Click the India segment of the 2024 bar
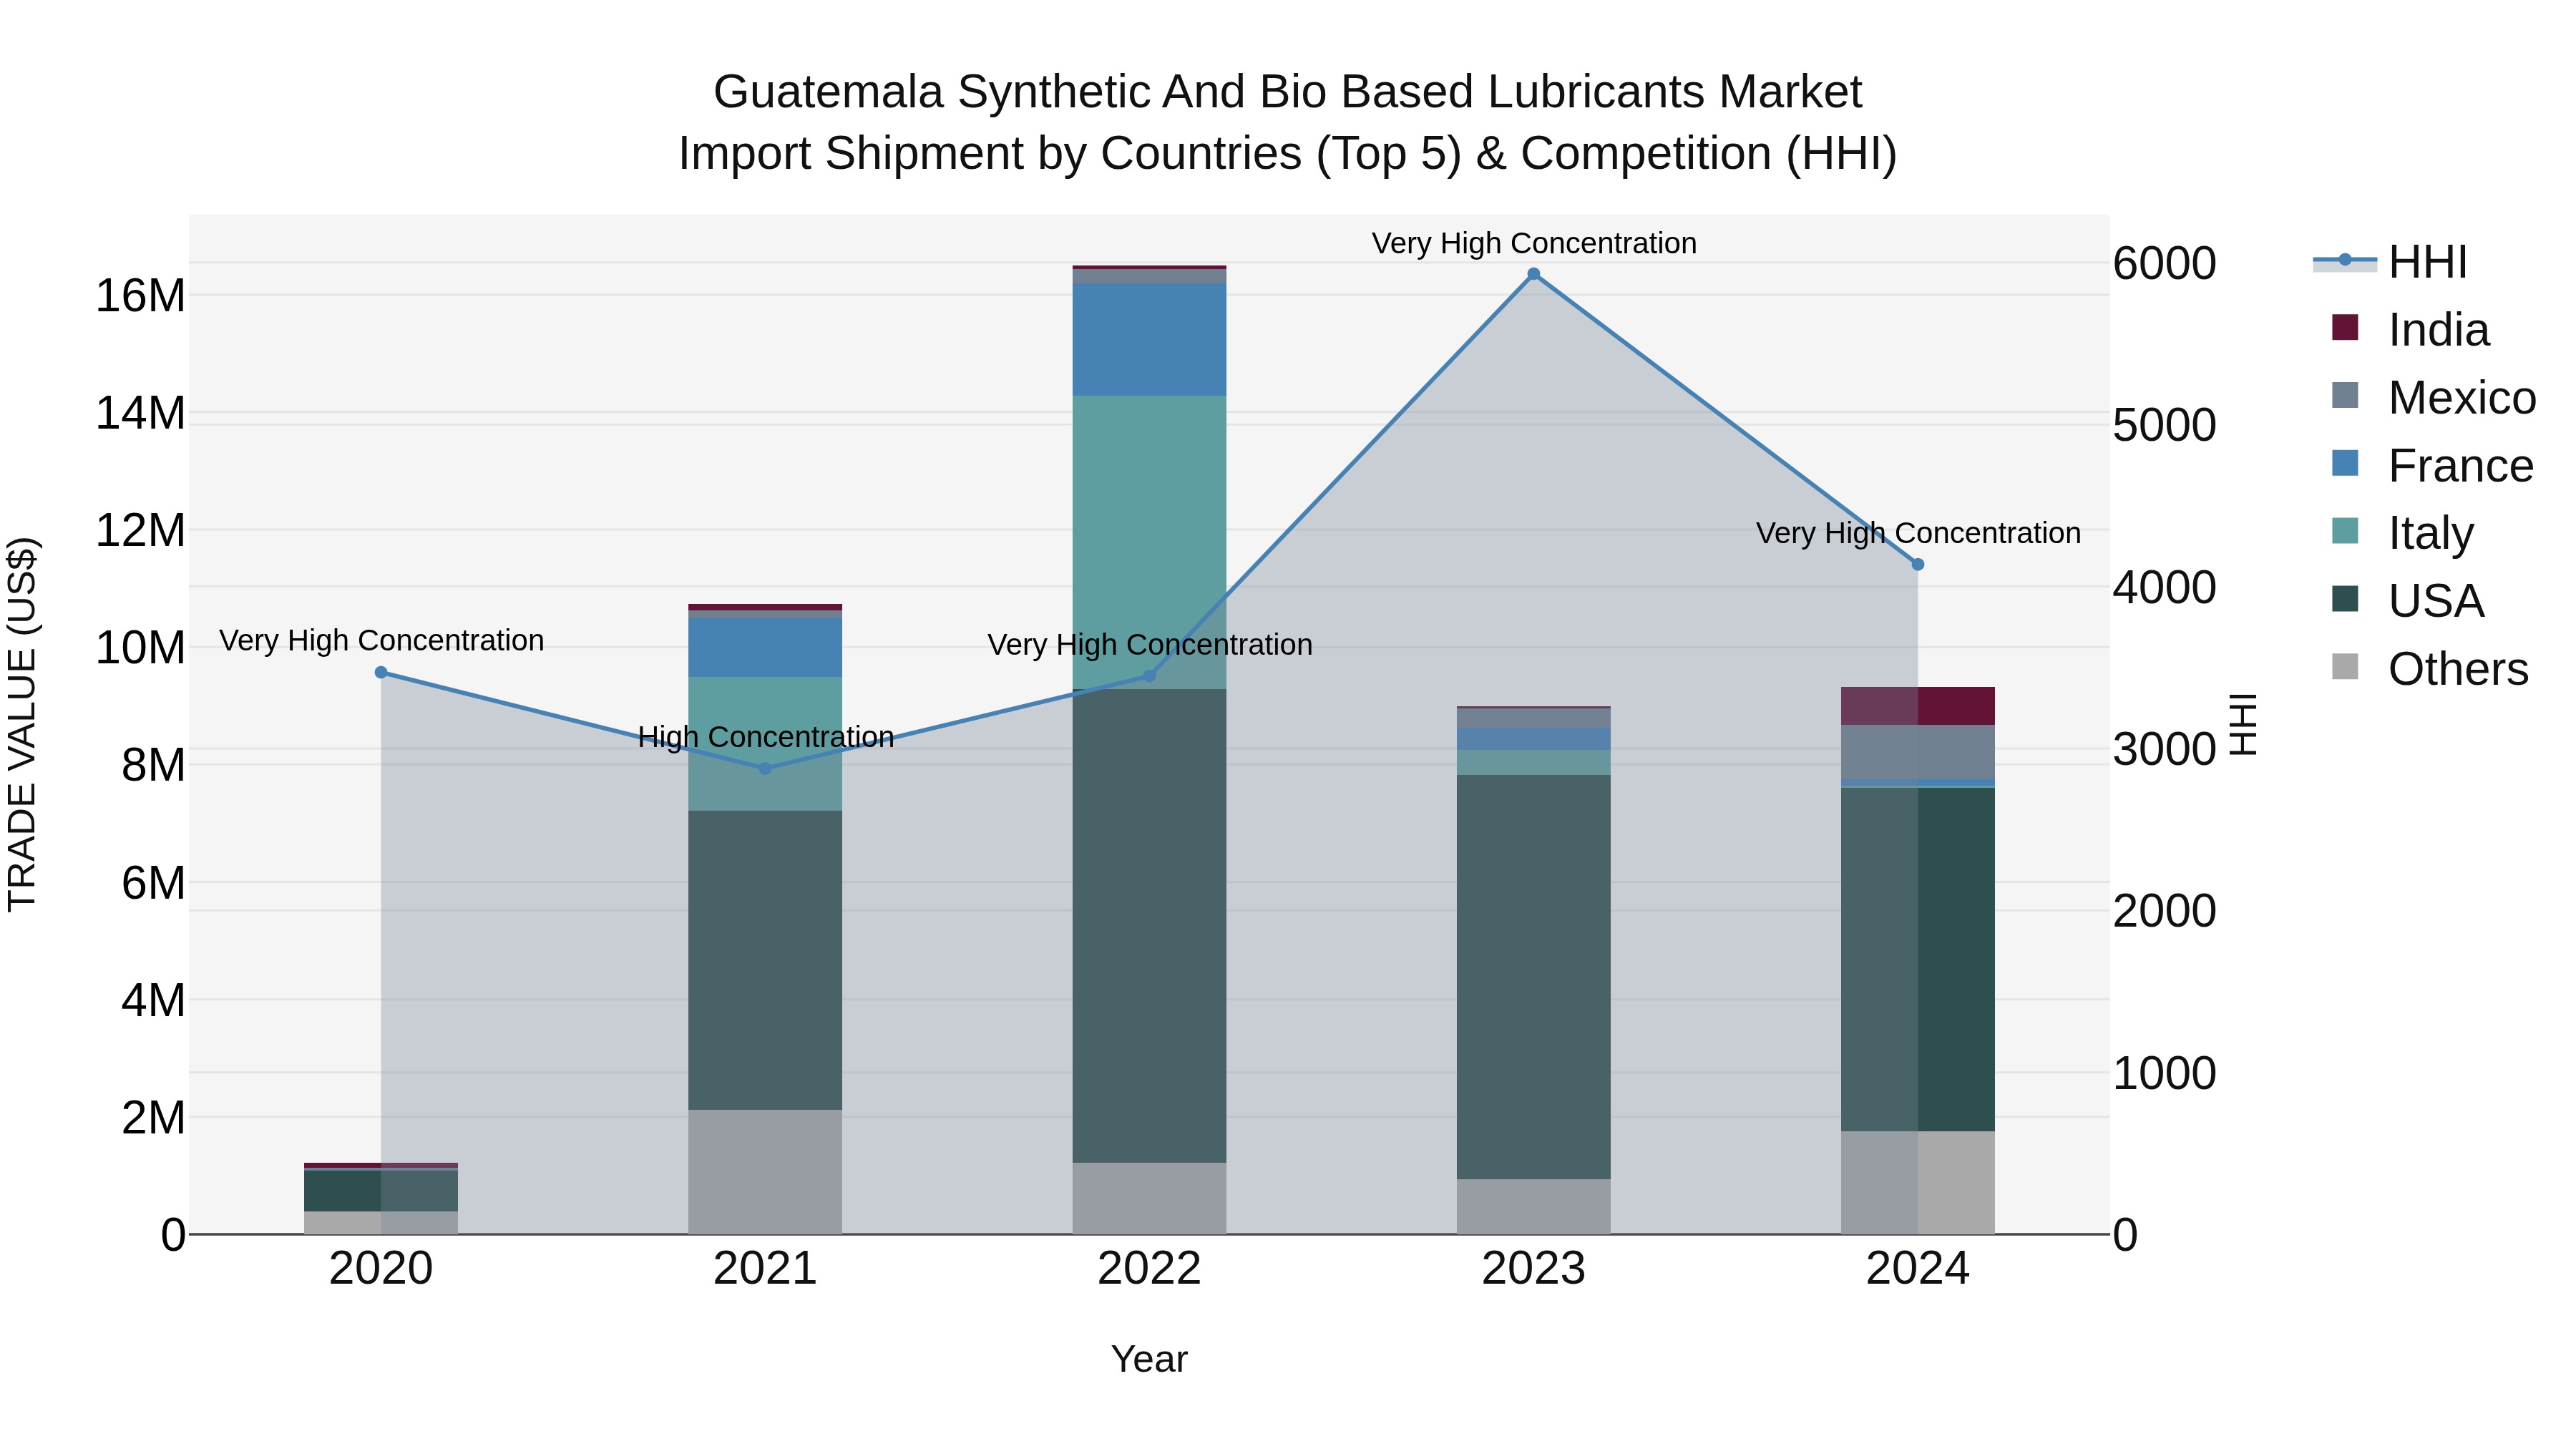Image resolution: width=2576 pixels, height=1449 pixels. [1917, 706]
